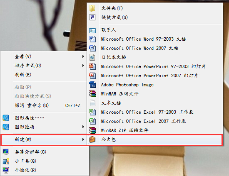Click the Photoshop Ps icon
The image size is (229, 176).
[92, 85]
